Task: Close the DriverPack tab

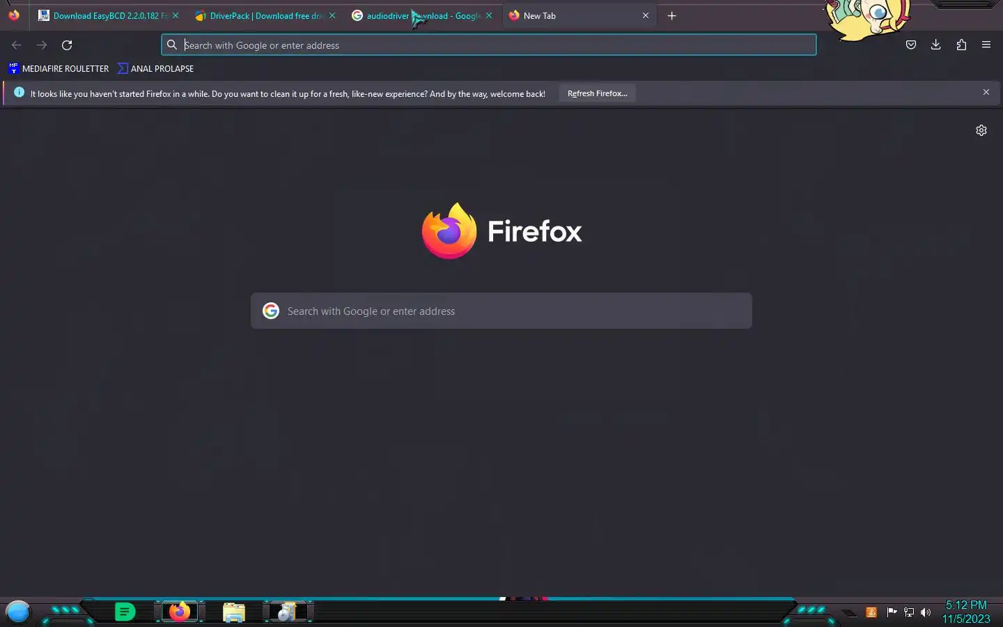Action: [x=332, y=15]
